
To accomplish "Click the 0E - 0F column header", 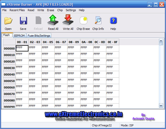I will click(112, 42).
